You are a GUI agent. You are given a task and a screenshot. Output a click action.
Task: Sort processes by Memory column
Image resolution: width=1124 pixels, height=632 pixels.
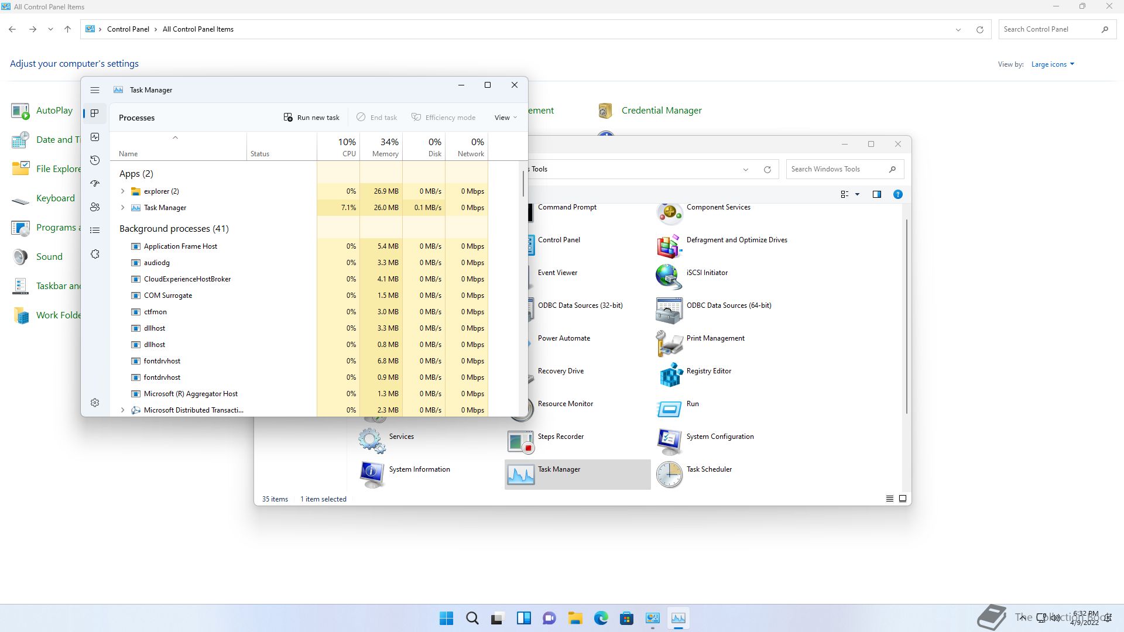click(x=381, y=146)
